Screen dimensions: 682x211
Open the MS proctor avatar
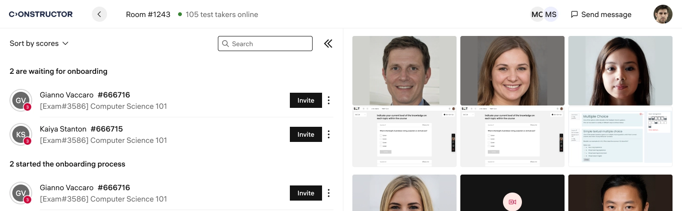(x=551, y=14)
